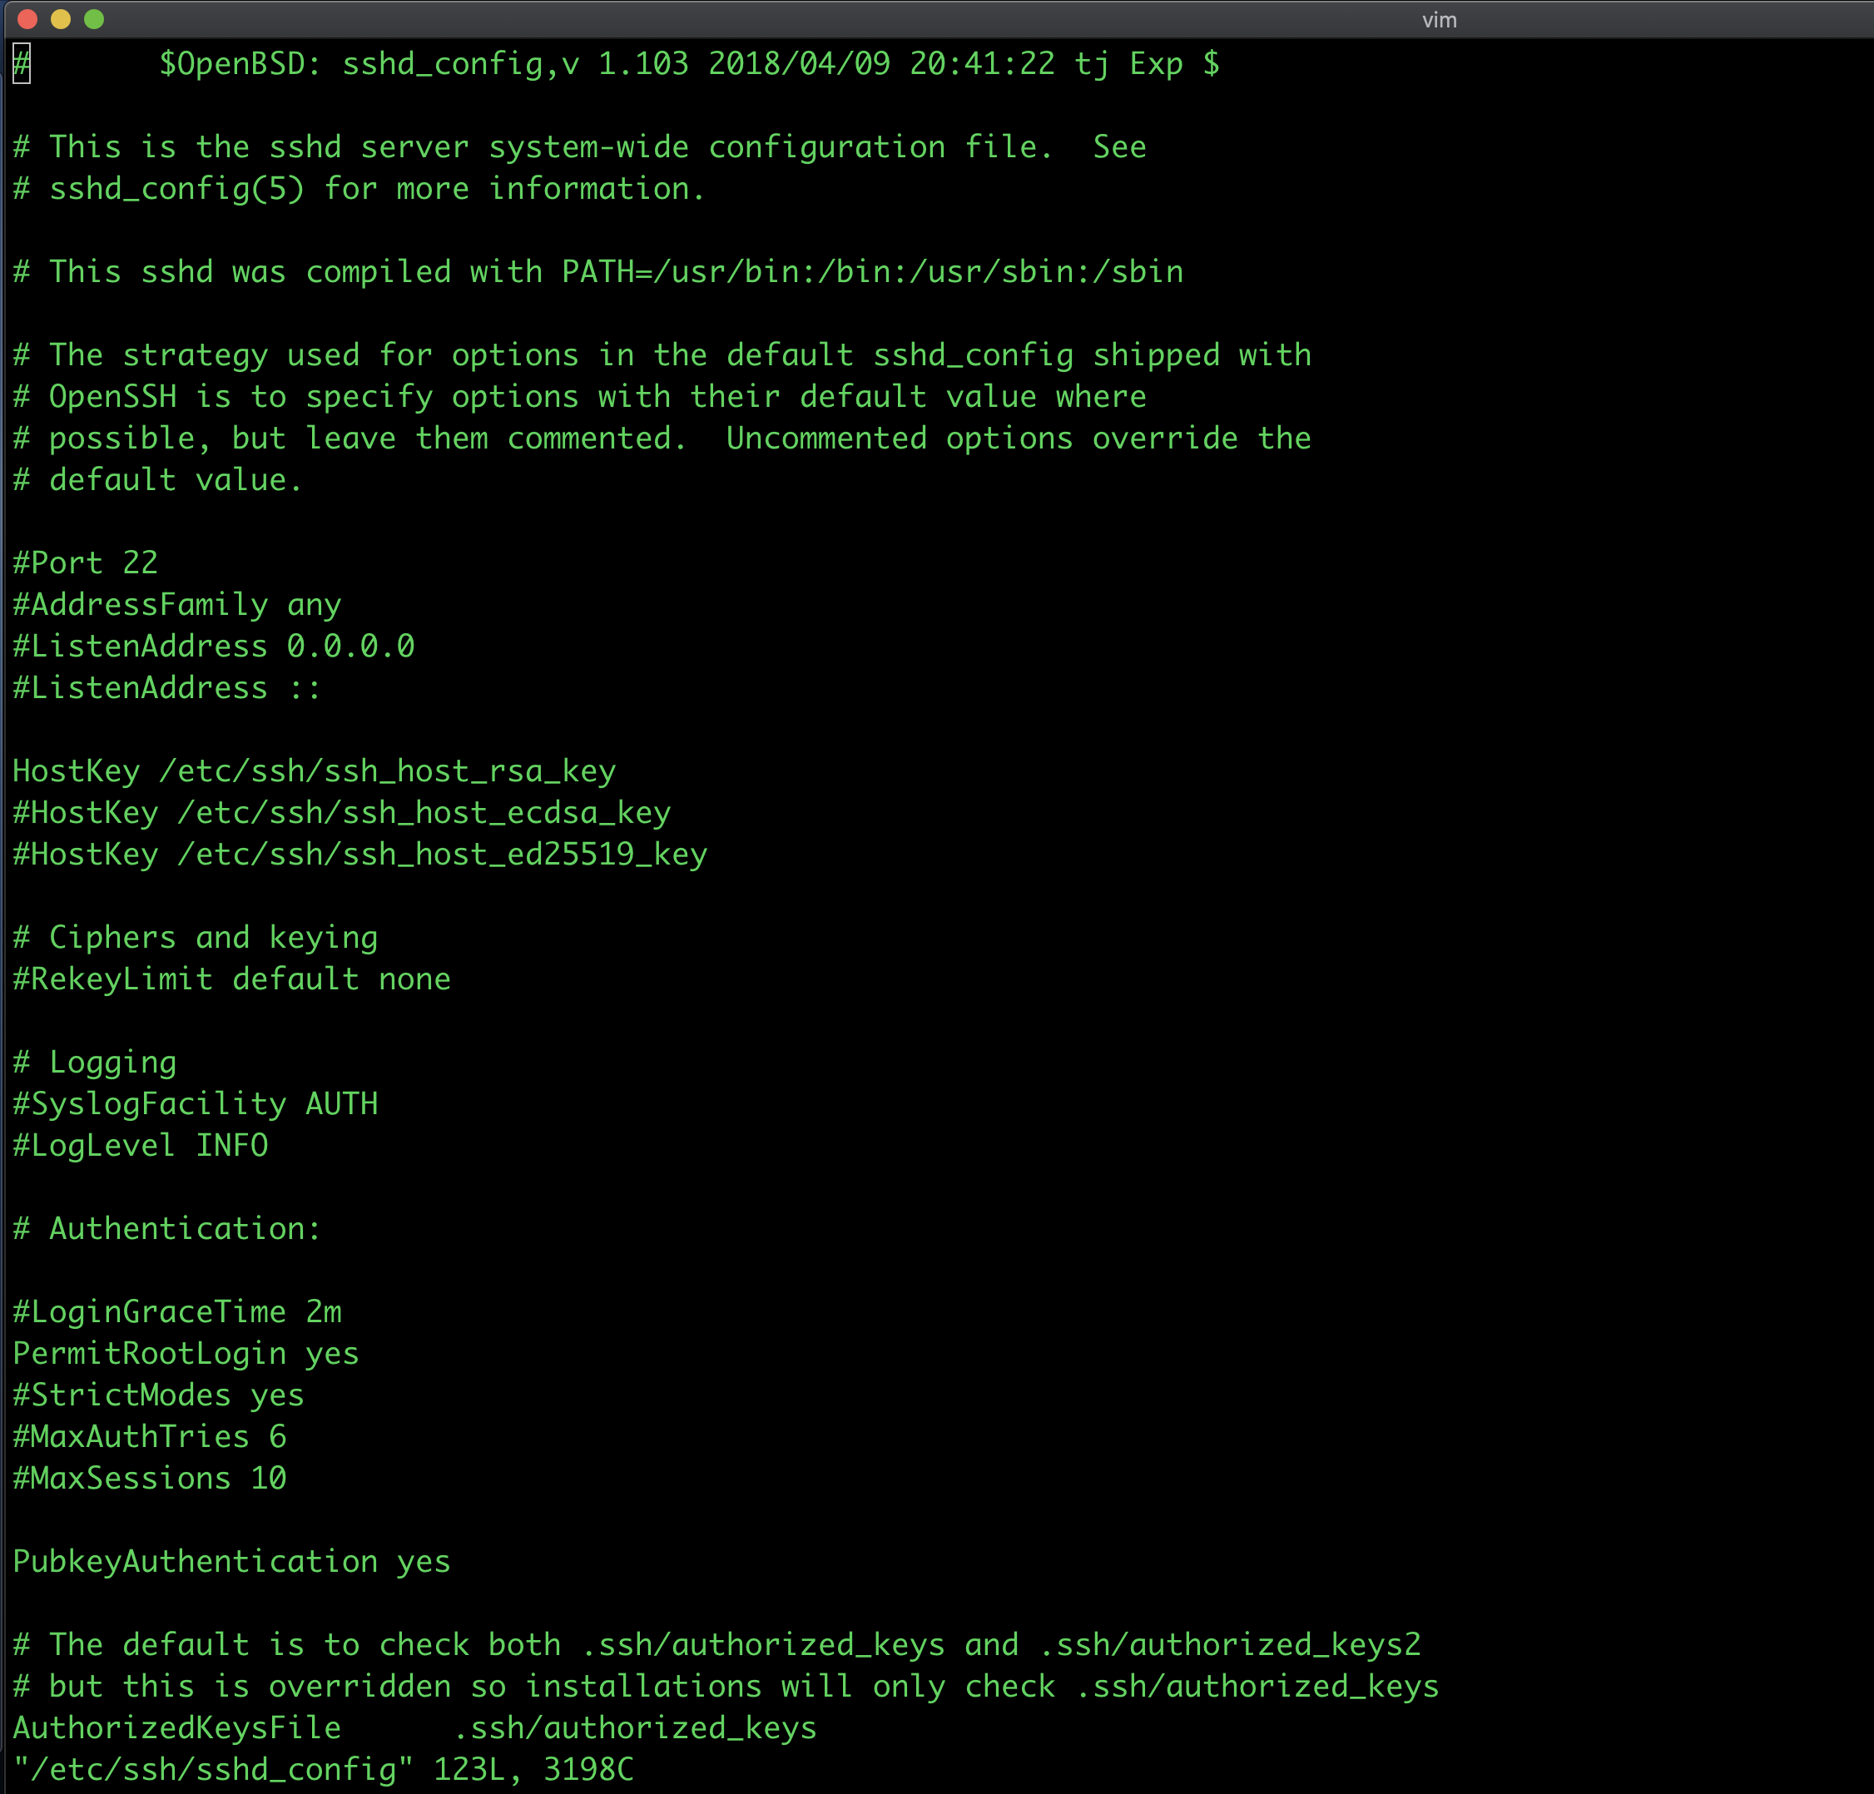Click the red close window button

(27, 19)
